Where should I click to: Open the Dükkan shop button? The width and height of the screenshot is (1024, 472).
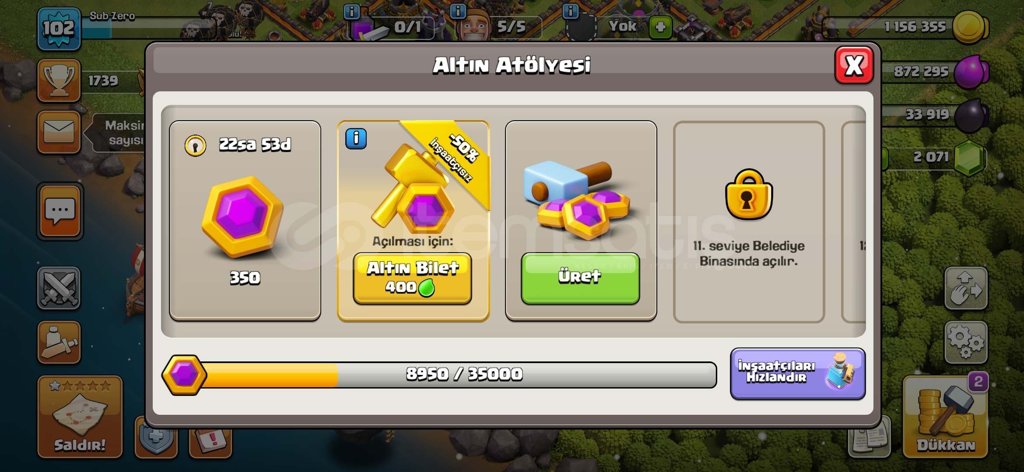pyautogui.click(x=945, y=416)
